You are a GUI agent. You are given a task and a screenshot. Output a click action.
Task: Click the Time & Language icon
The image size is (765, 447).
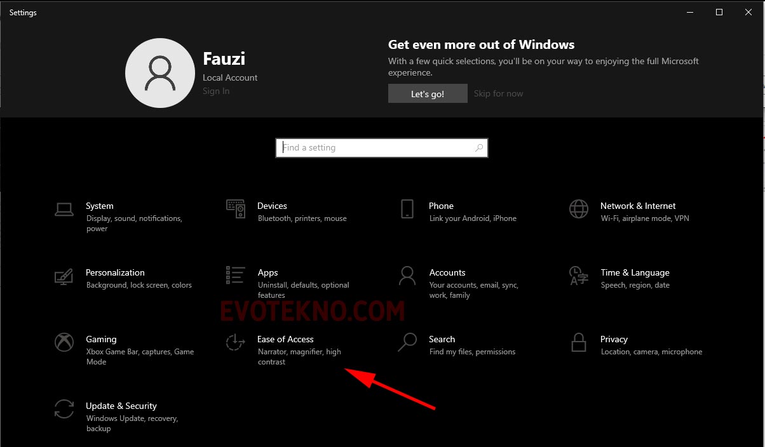(x=578, y=276)
